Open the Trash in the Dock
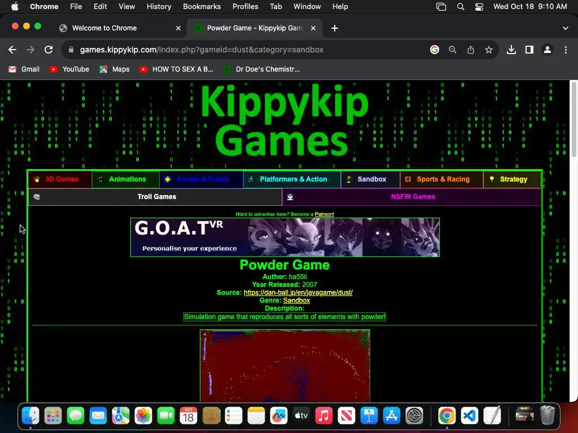The width and height of the screenshot is (578, 433). point(548,416)
